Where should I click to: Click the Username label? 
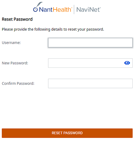11,43
